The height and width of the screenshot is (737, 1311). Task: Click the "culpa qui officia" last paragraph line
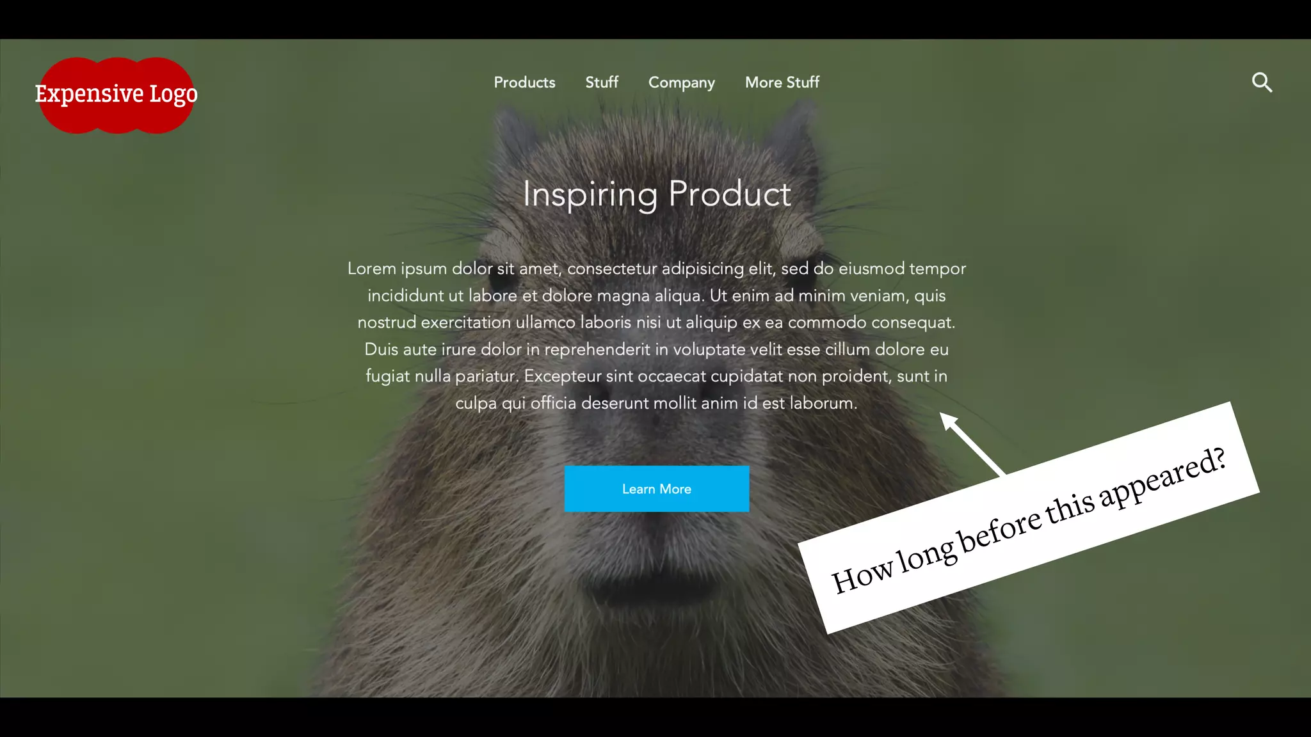click(656, 403)
